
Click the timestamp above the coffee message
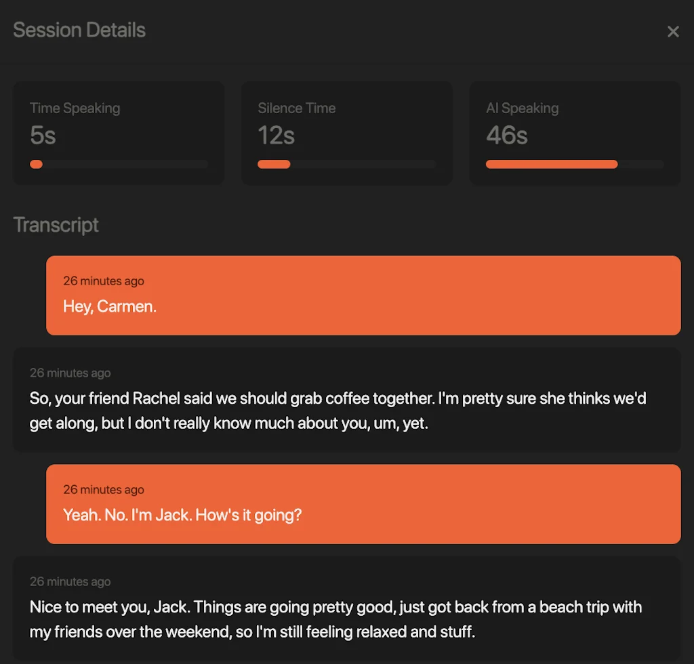pyautogui.click(x=70, y=373)
